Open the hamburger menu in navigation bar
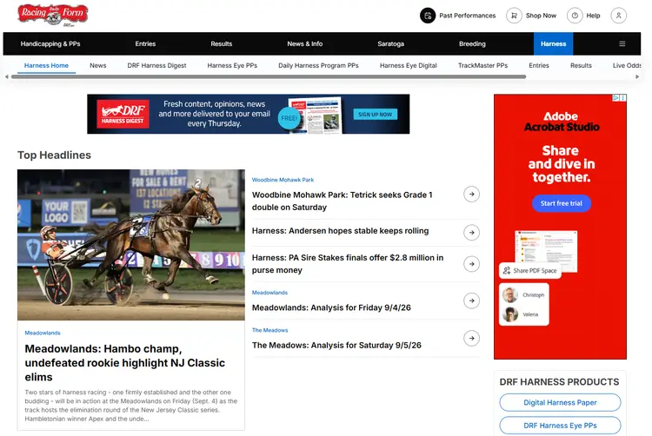The image size is (652, 436). tap(622, 43)
